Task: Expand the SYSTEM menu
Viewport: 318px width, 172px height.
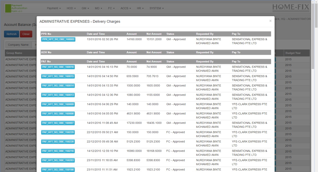Action: [x=156, y=8]
